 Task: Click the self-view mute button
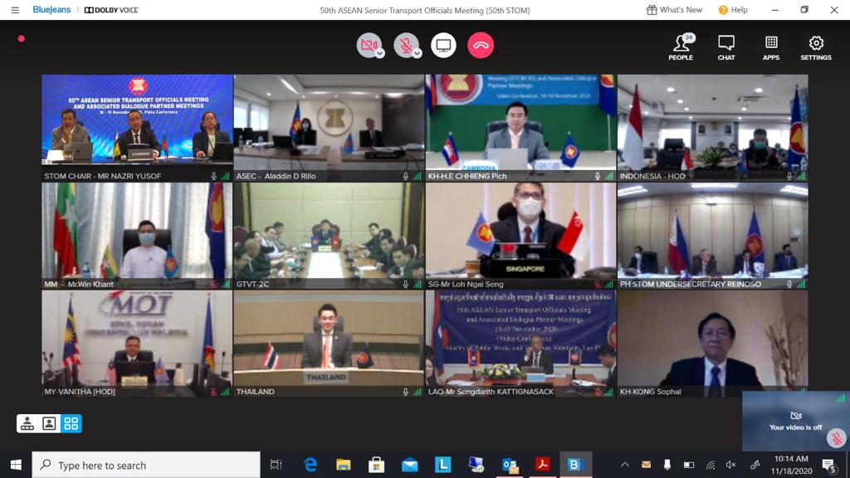(x=837, y=438)
